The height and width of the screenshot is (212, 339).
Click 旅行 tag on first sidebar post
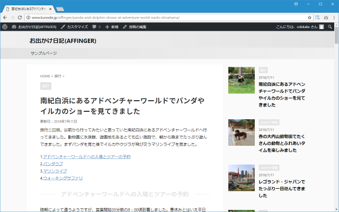pos(263,70)
